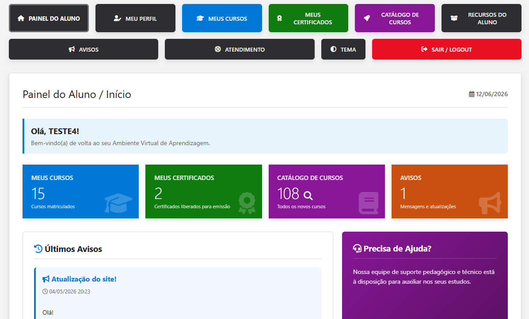The width and height of the screenshot is (529, 319).
Task: Click the calendar icon beside the date
Action: click(472, 94)
